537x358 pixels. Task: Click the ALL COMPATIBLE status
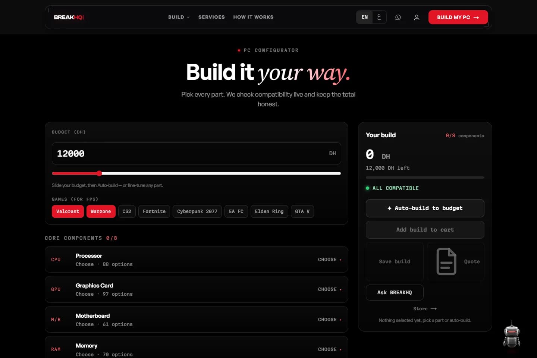point(392,188)
